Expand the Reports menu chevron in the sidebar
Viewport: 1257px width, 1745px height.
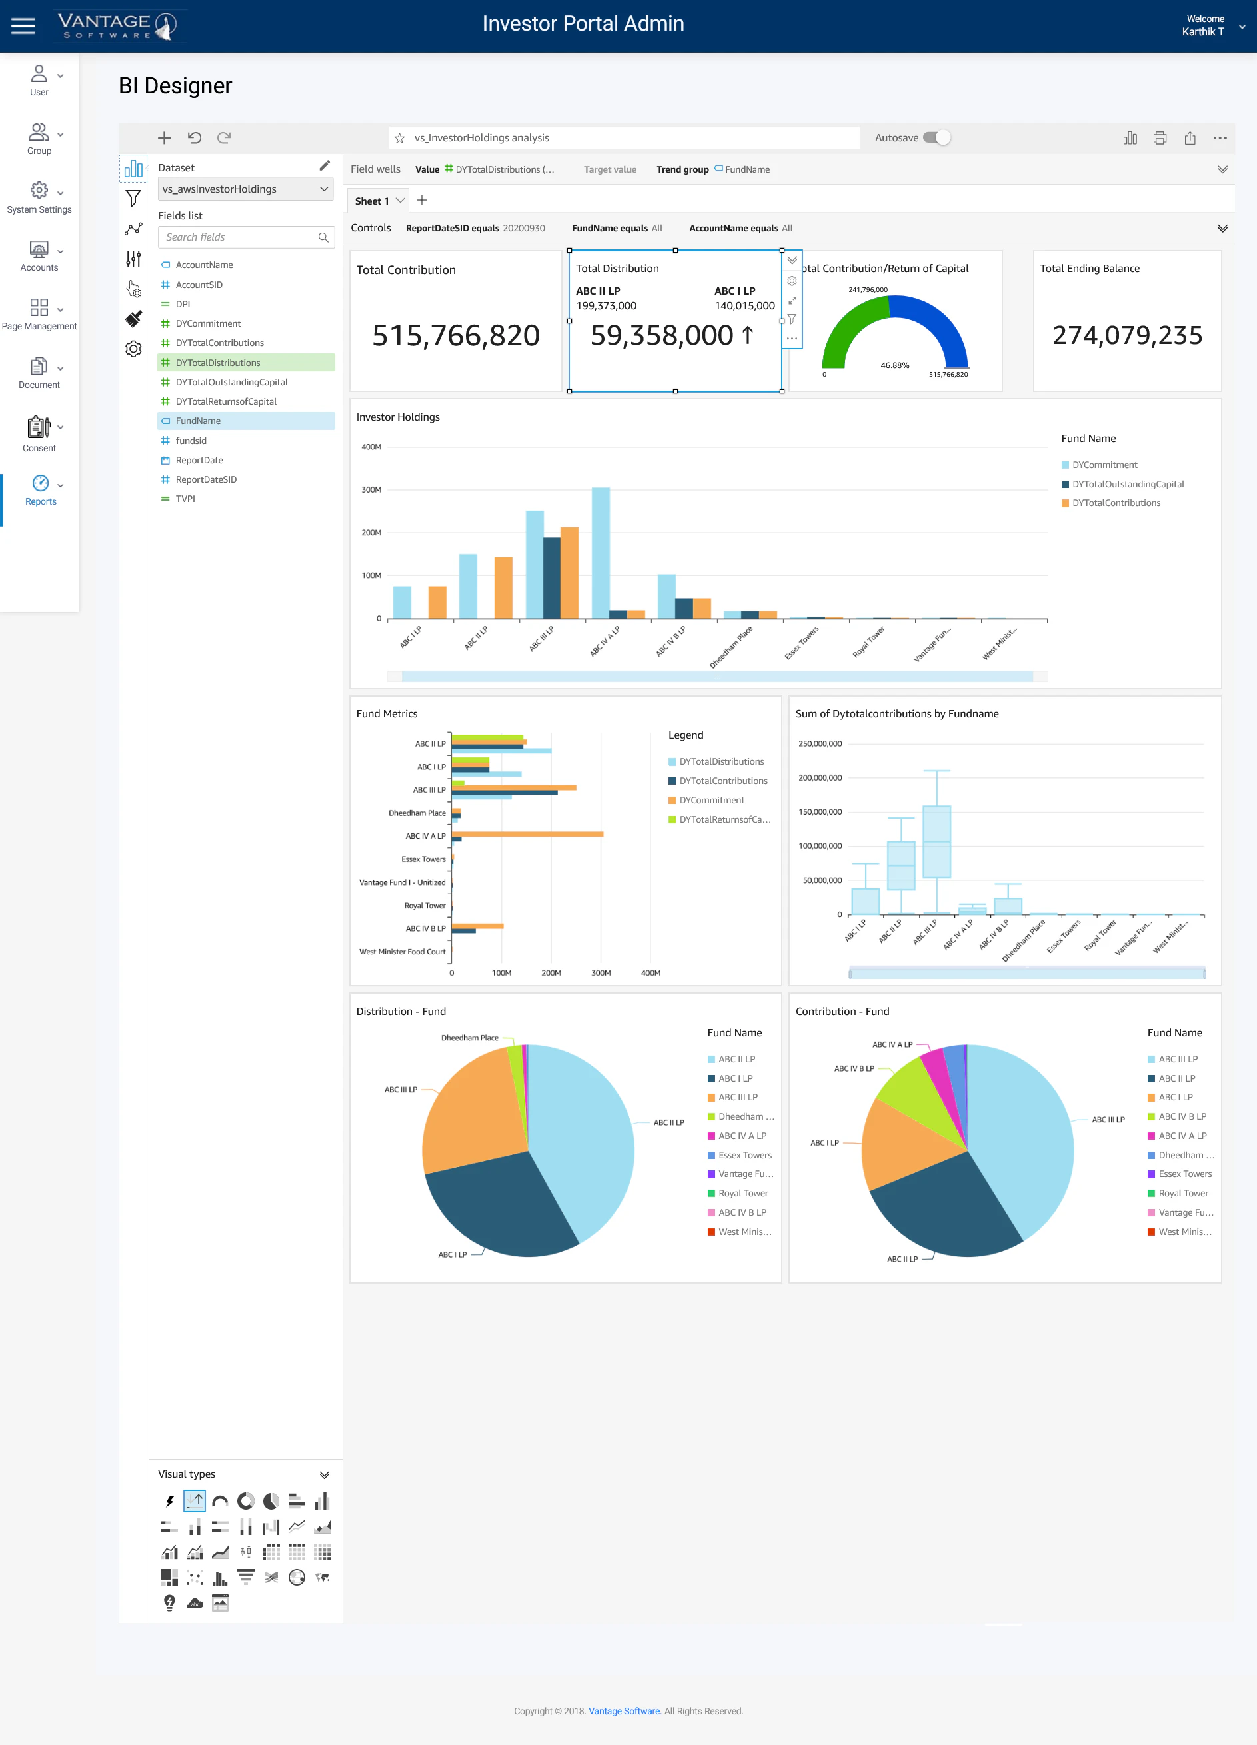(x=61, y=486)
